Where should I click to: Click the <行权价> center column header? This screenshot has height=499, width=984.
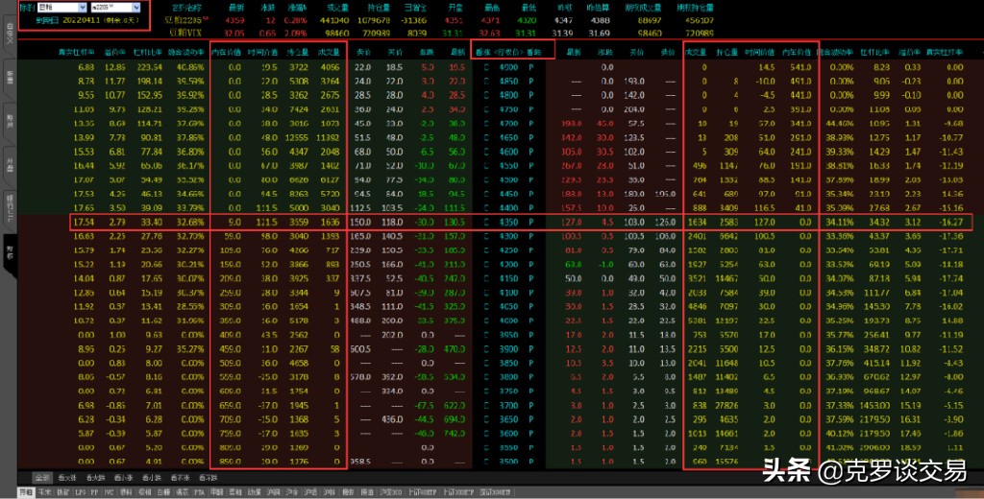(509, 52)
